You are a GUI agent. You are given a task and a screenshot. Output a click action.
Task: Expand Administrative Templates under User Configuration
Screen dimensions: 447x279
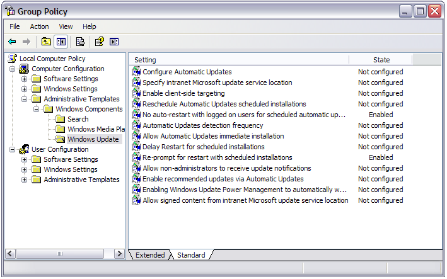[24, 179]
